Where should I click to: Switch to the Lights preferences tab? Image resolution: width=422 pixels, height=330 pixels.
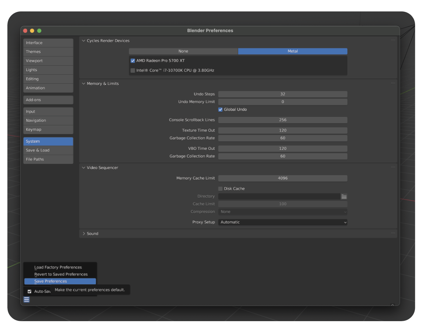[x=48, y=70]
